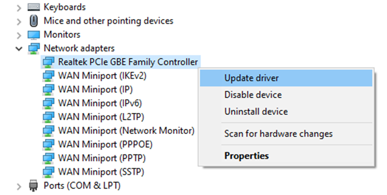The height and width of the screenshot is (195, 387).
Task: Collapse the Network adapters category
Action: (x=19, y=49)
